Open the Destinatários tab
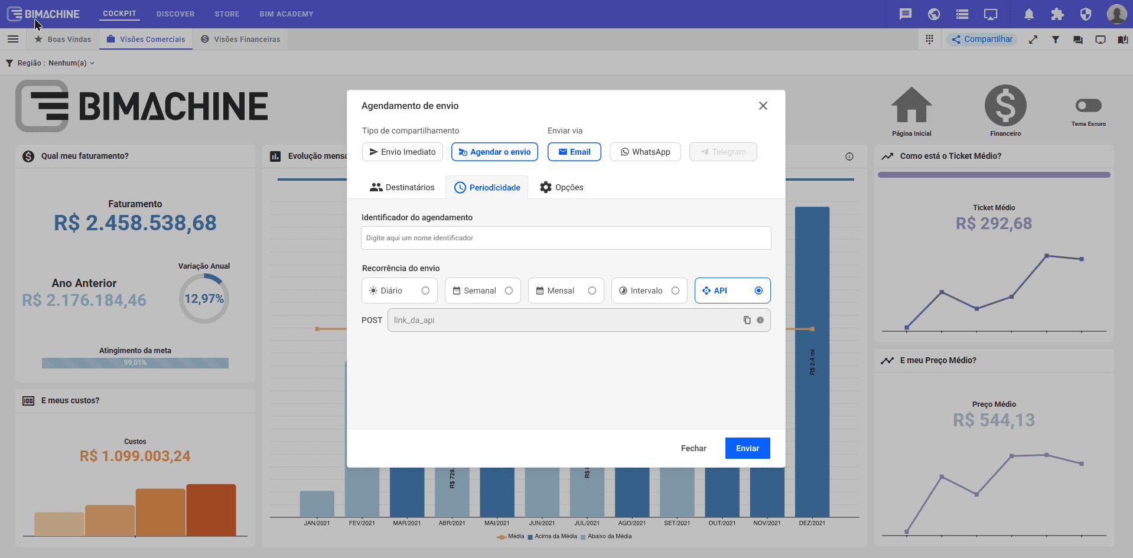1133x558 pixels. click(402, 187)
